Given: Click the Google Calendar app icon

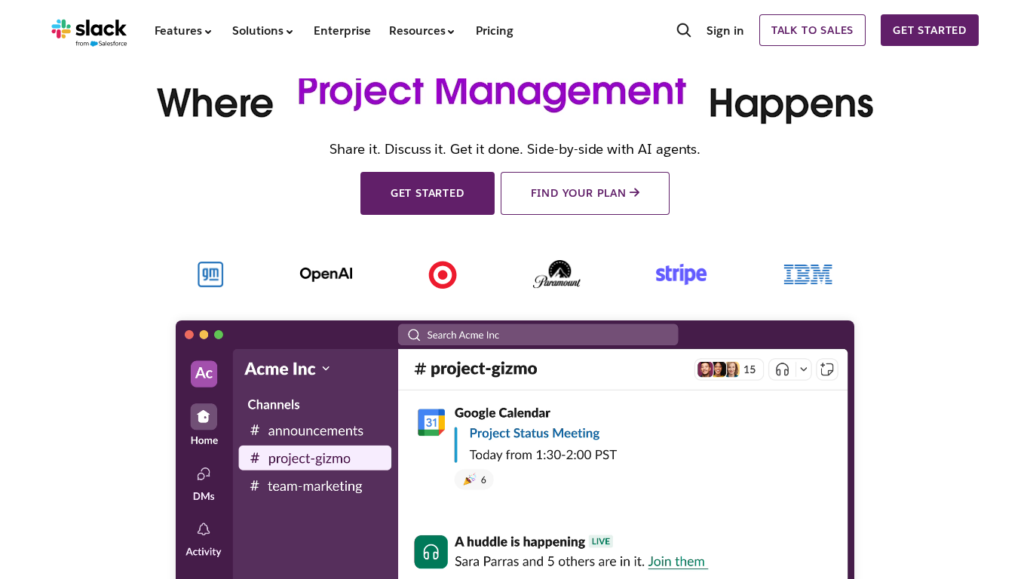Looking at the screenshot, I should [431, 422].
